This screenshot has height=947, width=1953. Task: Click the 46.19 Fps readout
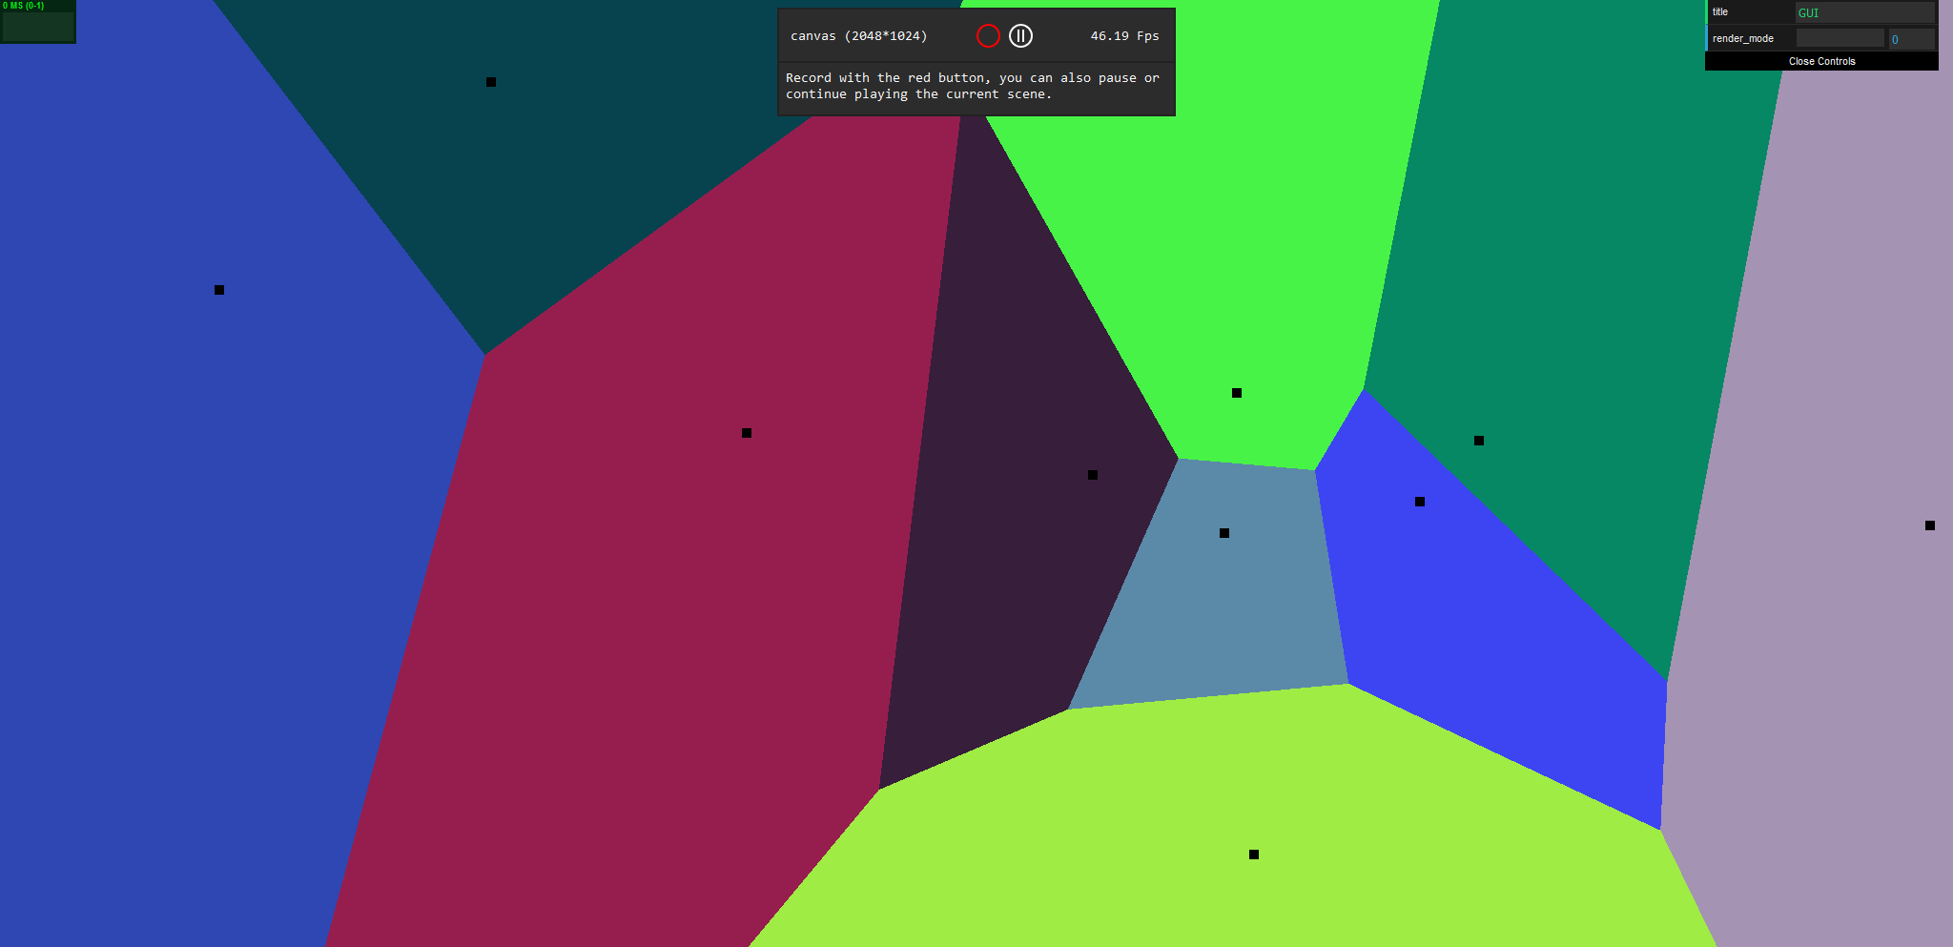pos(1124,36)
